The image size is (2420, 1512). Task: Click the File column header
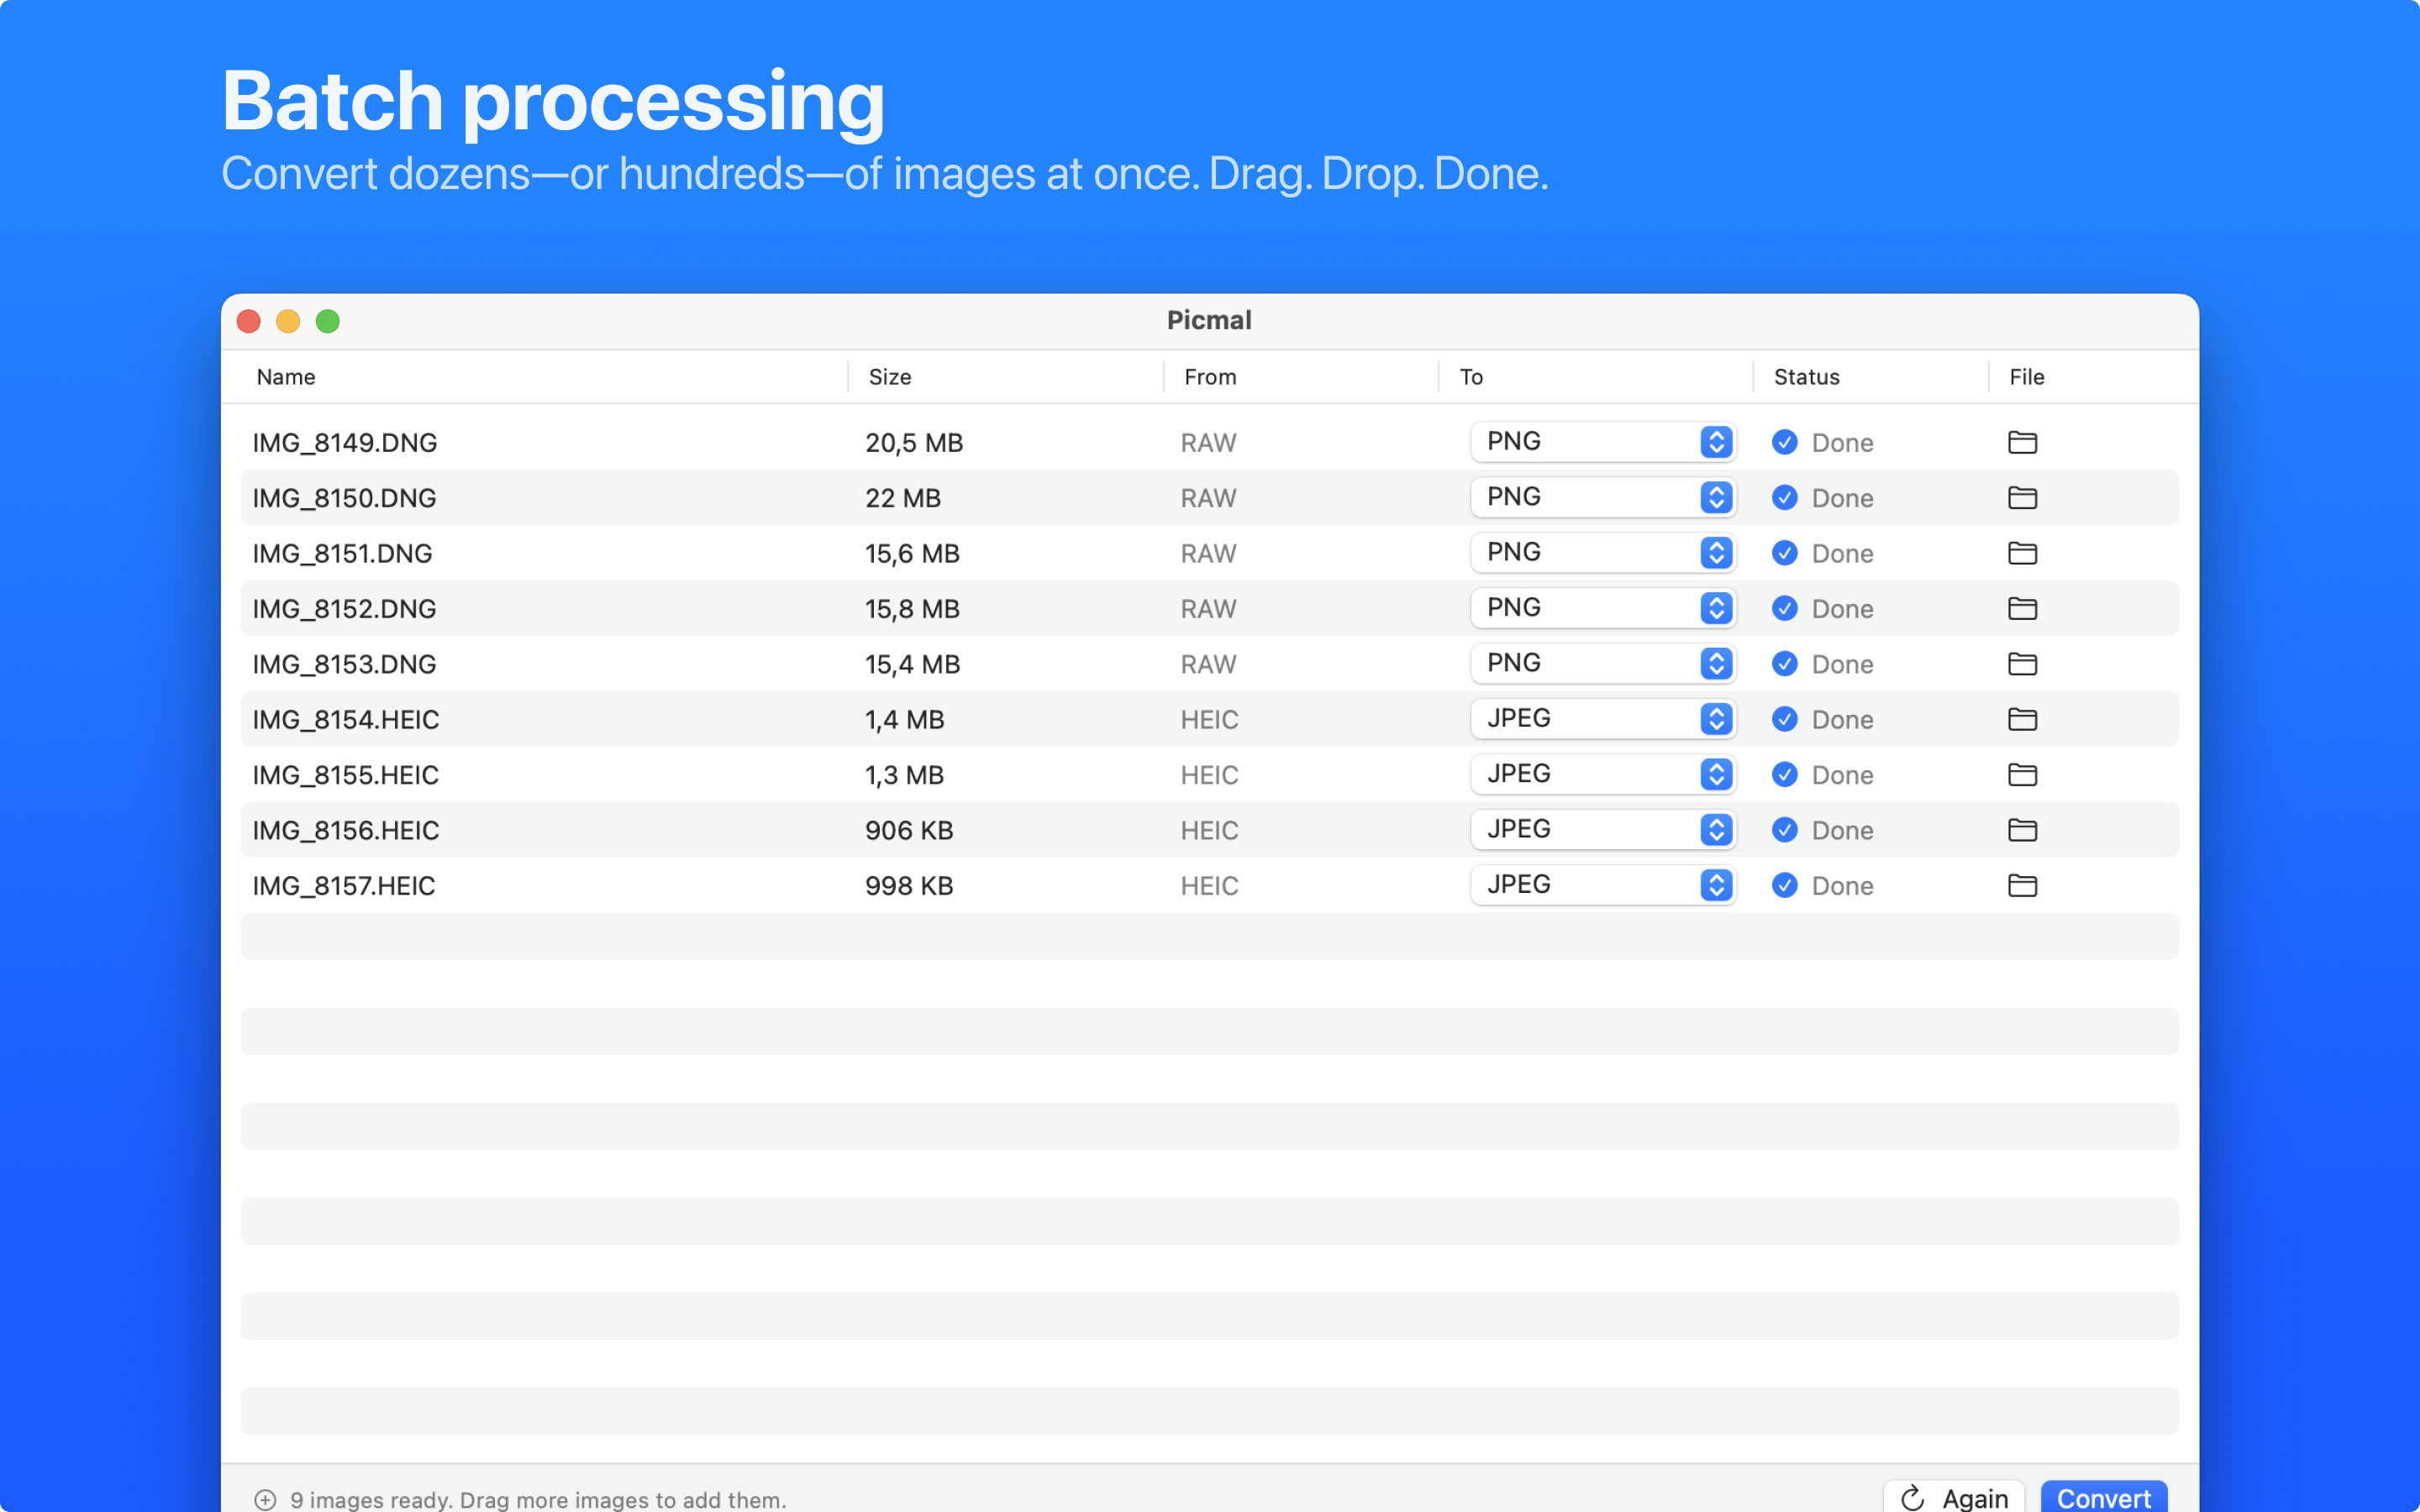coord(2027,377)
